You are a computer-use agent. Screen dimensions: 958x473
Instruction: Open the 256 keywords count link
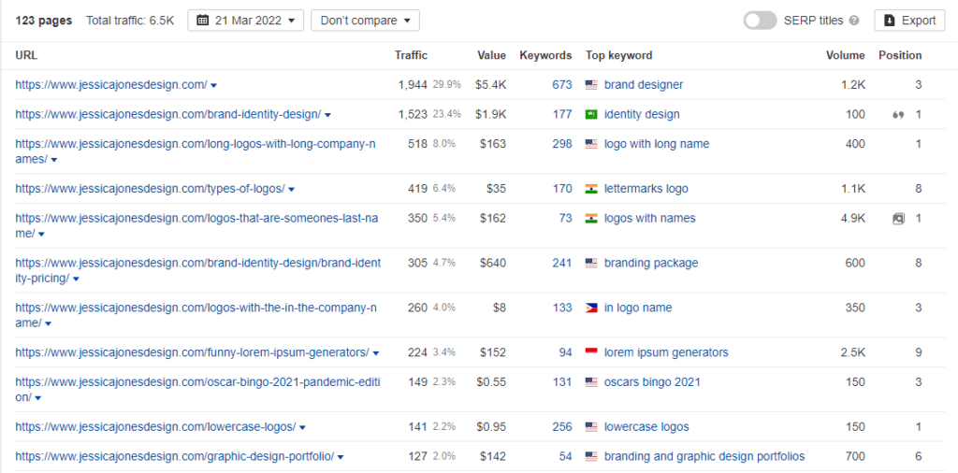(562, 426)
